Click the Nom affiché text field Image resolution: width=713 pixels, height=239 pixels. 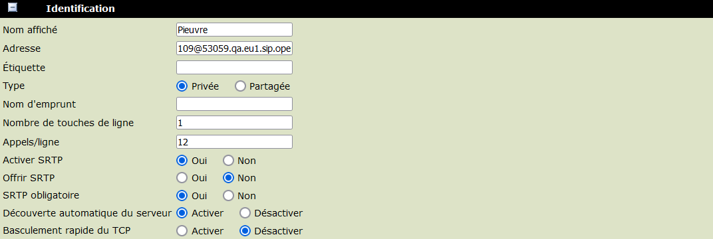pyautogui.click(x=234, y=29)
